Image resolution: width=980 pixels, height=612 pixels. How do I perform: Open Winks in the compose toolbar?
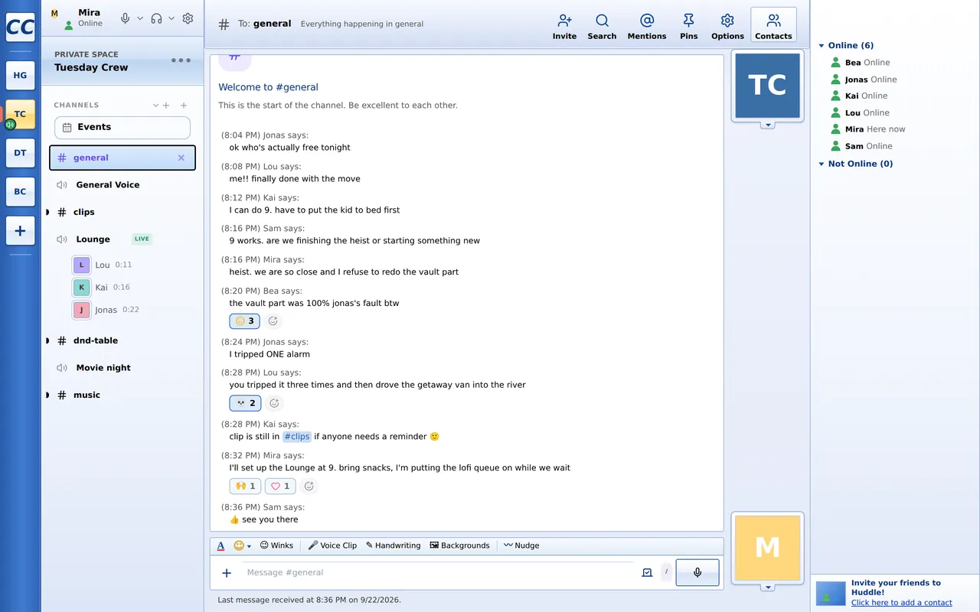(x=276, y=545)
